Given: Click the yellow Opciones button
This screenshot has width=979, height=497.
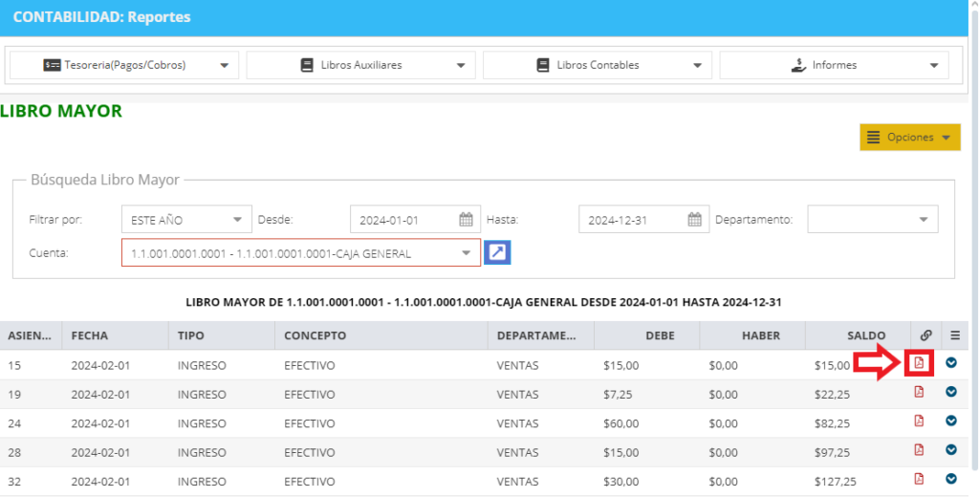Looking at the screenshot, I should [910, 138].
